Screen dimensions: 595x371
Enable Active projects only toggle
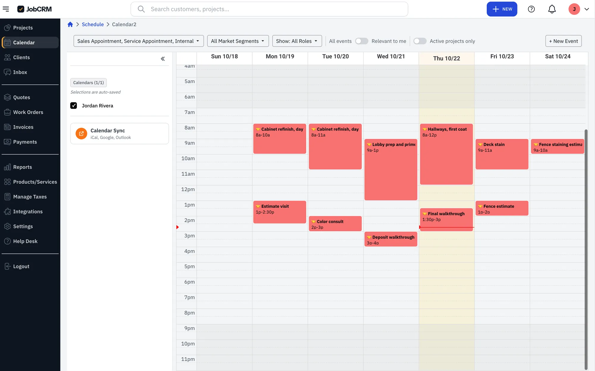420,41
